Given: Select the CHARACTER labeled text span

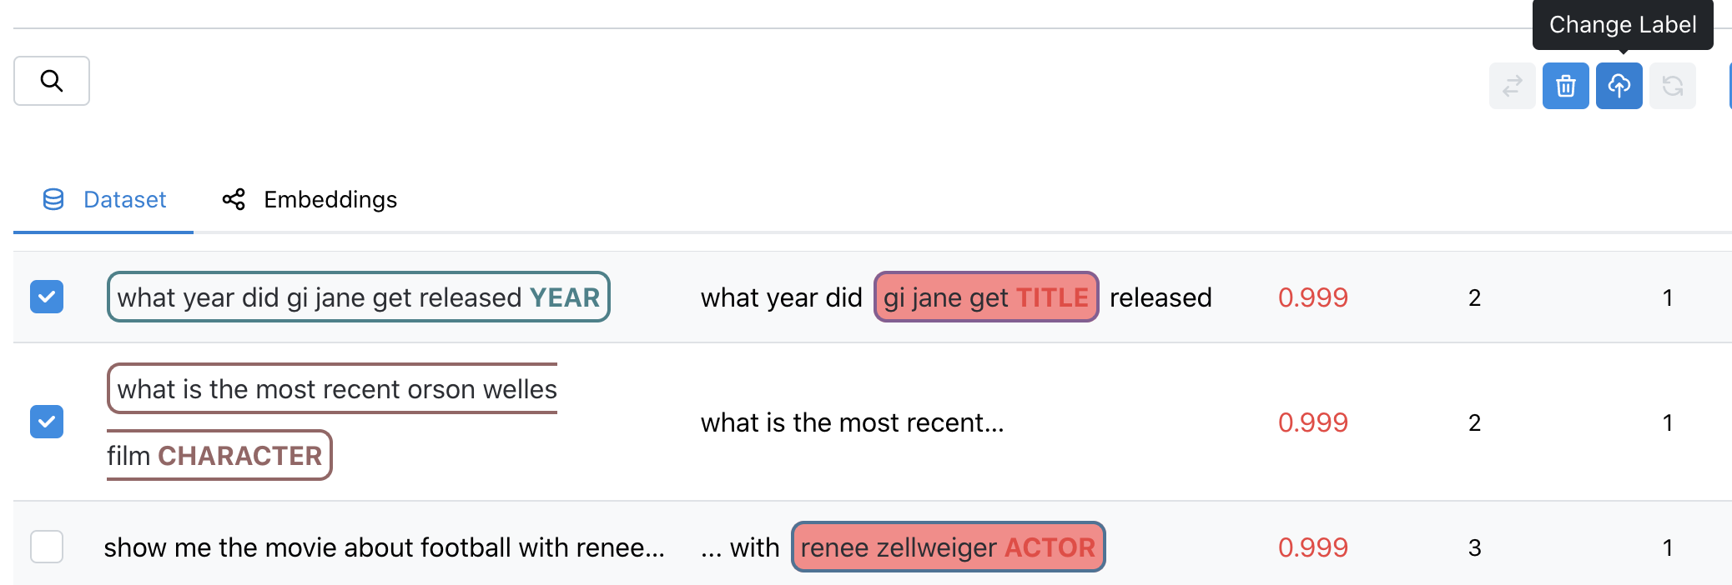Looking at the screenshot, I should coord(219,455).
